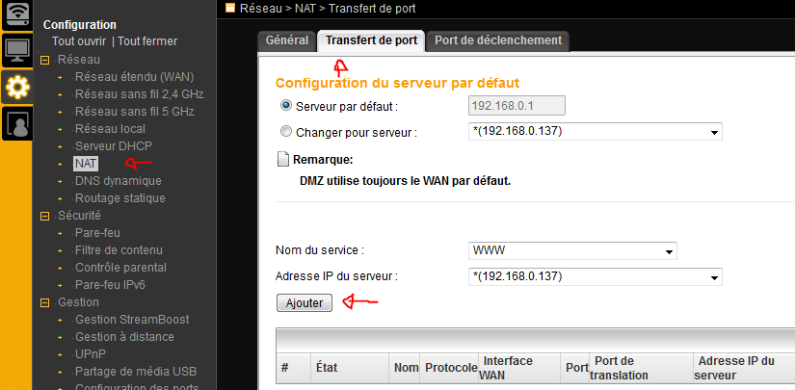Click the Tout fermer link
The width and height of the screenshot is (795, 390).
point(147,42)
